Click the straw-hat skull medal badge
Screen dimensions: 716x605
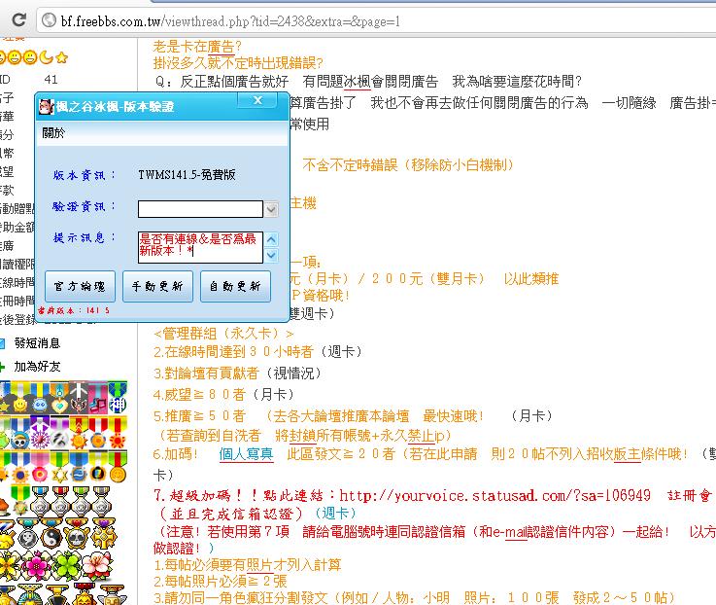pyautogui.click(x=19, y=434)
